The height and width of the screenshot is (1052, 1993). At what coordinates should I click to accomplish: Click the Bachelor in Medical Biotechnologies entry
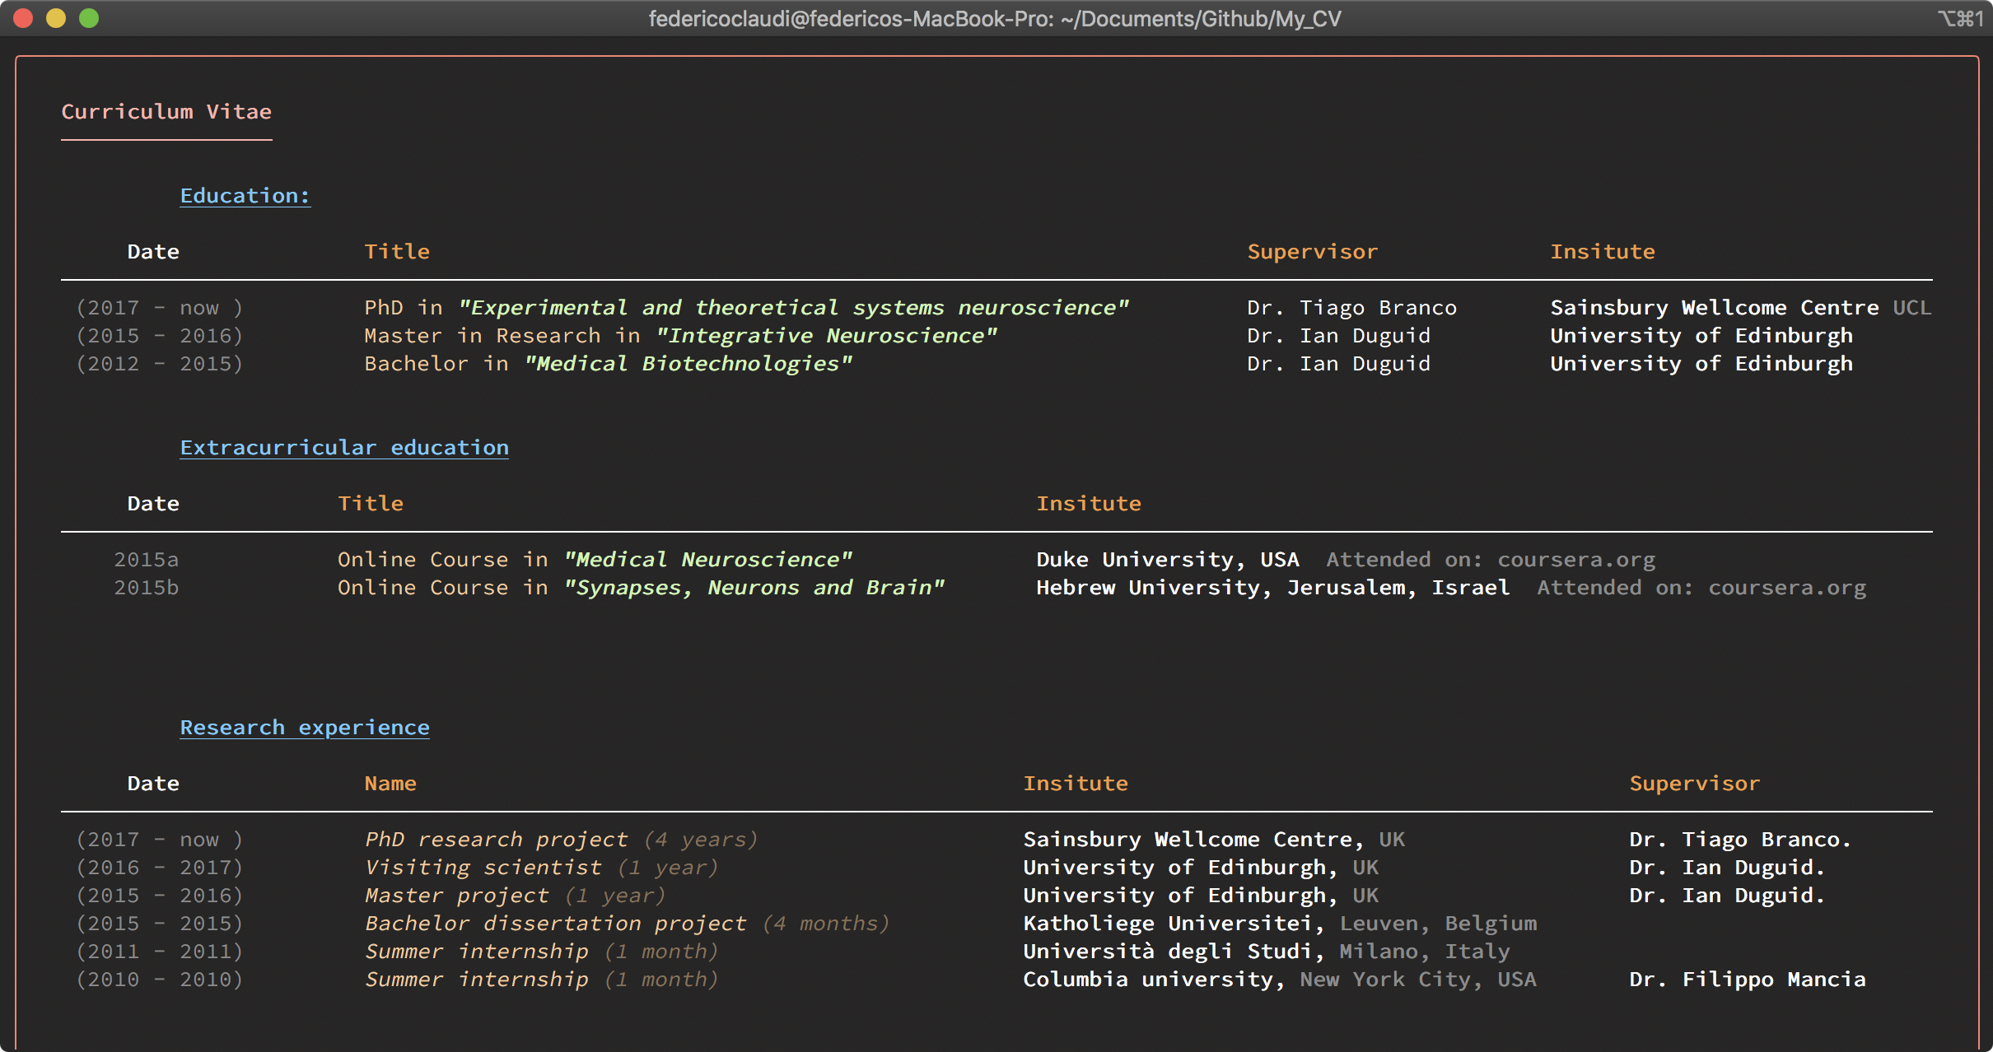(608, 364)
